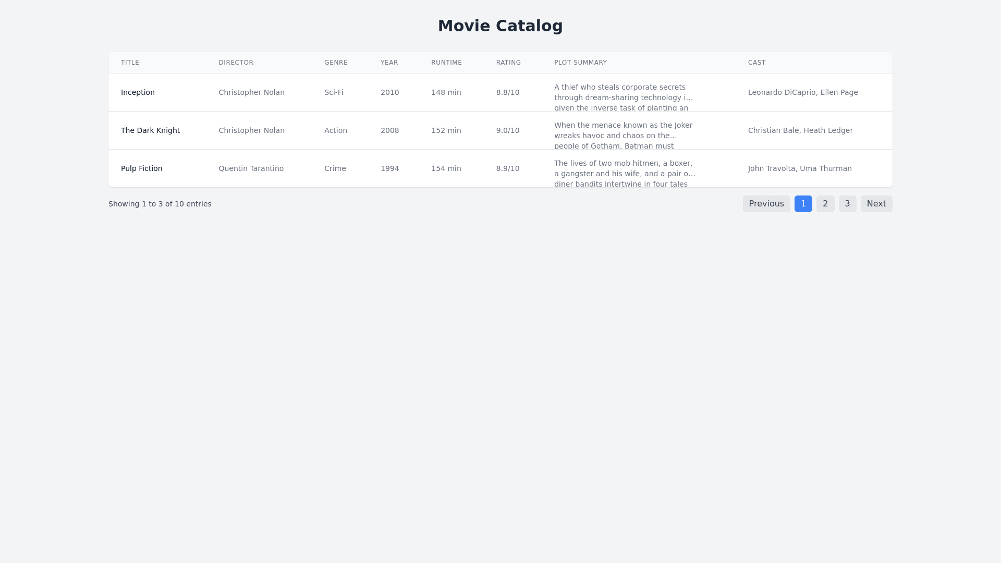
Task: Click the Cast column header
Action: [756, 63]
